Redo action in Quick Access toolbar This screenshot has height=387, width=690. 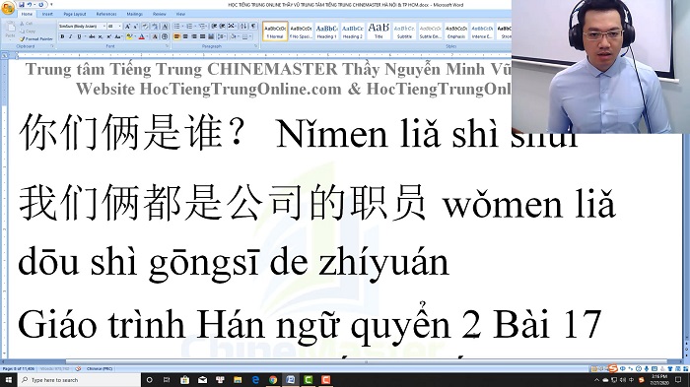pyautogui.click(x=40, y=5)
